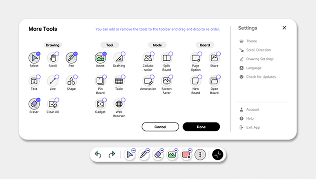Click the Pin Board icon
Viewport: 316px width, 179px height.
coord(101,81)
